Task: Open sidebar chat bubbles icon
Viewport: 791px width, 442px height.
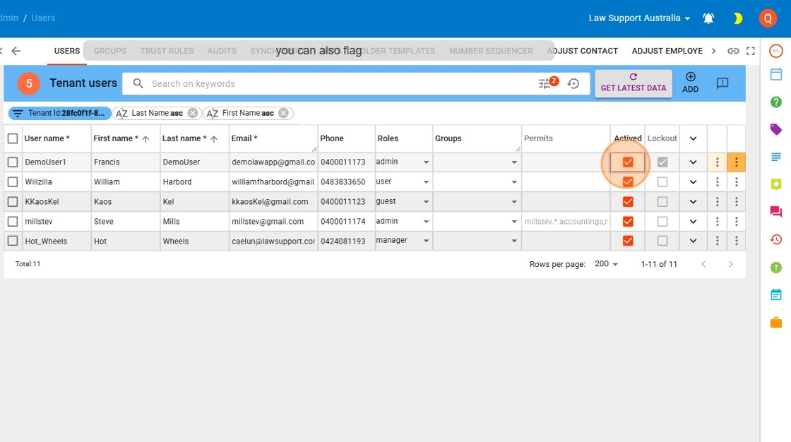Action: 776,211
